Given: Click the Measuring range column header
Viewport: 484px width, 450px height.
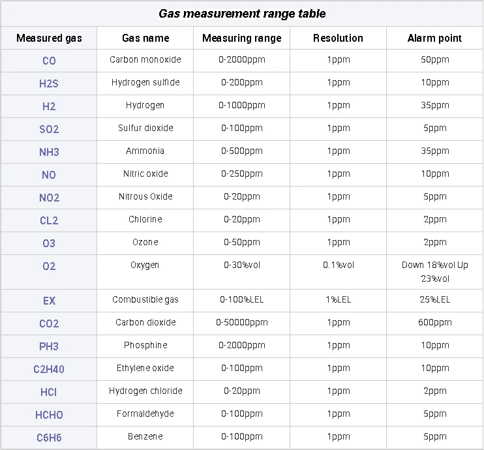Looking at the screenshot, I should 241,38.
